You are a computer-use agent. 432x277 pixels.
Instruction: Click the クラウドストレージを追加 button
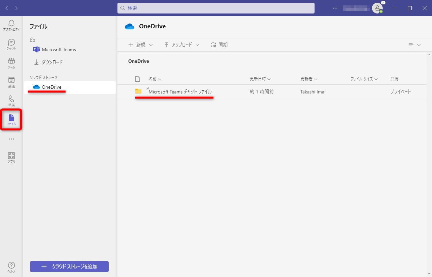coord(69,266)
